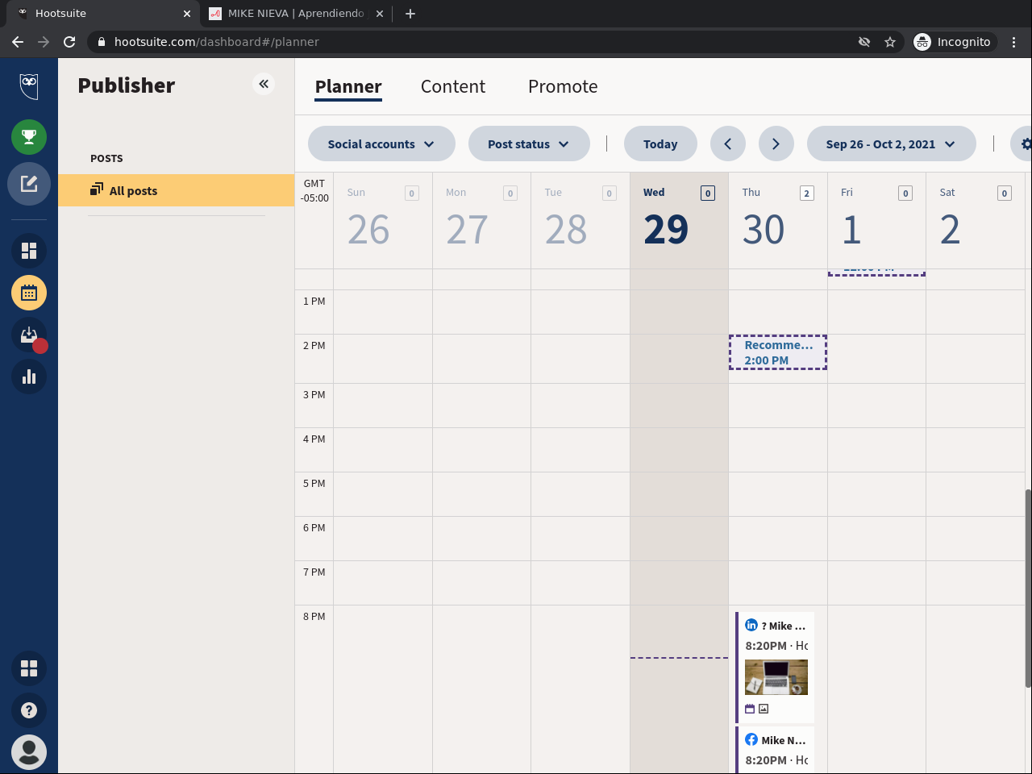Viewport: 1032px width, 774px height.
Task: Click the Thursday post count badge showing 2
Action: pyautogui.click(x=806, y=193)
